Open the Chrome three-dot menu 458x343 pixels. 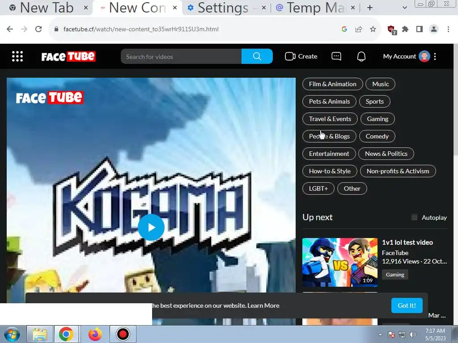448,29
